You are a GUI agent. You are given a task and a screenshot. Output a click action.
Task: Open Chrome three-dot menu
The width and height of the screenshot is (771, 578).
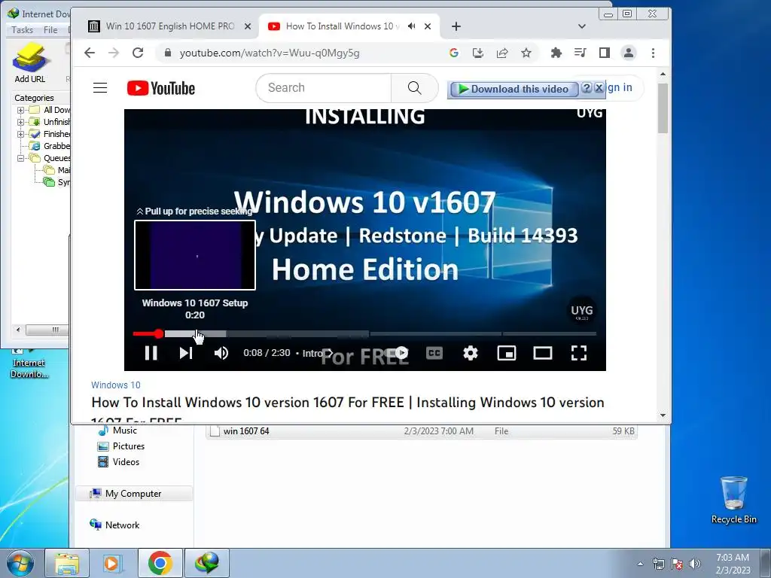653,53
